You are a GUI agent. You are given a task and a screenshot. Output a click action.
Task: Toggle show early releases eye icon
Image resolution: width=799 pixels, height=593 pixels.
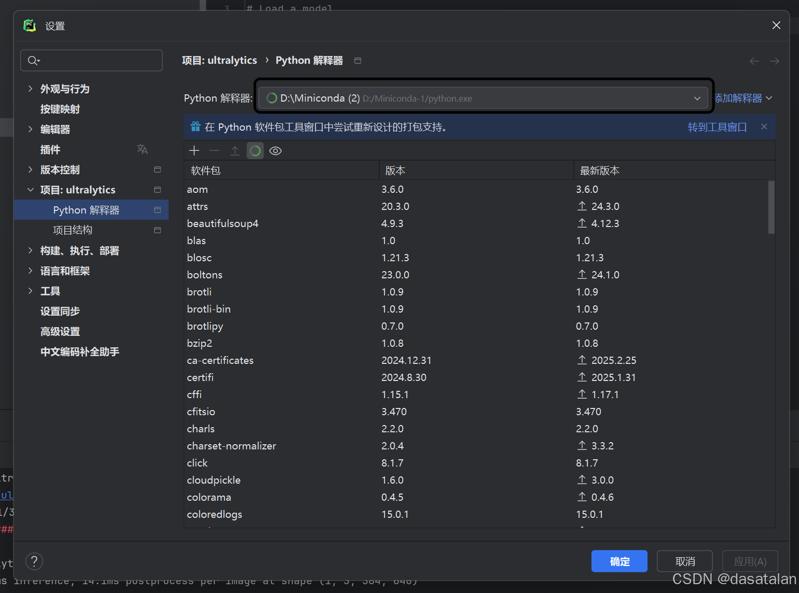275,151
